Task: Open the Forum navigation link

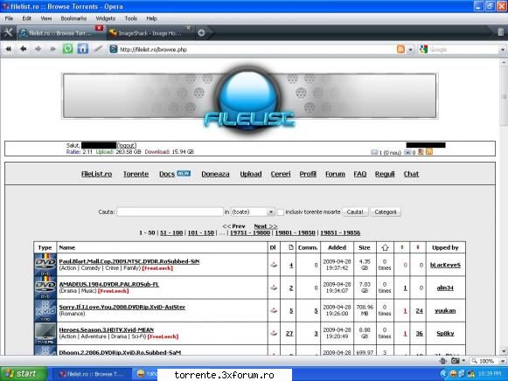Action: [x=335, y=174]
